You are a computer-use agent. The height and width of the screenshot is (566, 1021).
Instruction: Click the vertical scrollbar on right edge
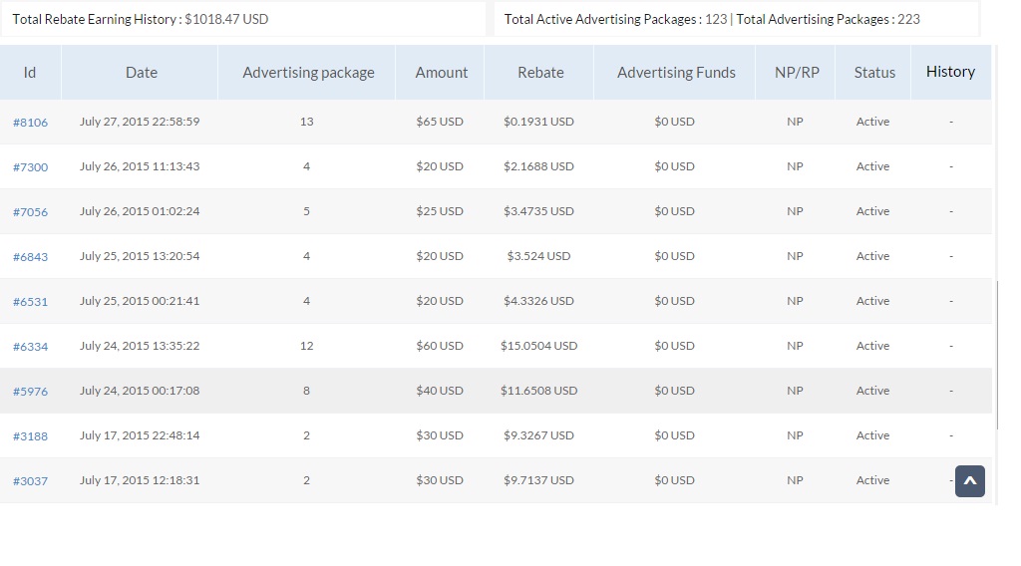click(x=997, y=354)
